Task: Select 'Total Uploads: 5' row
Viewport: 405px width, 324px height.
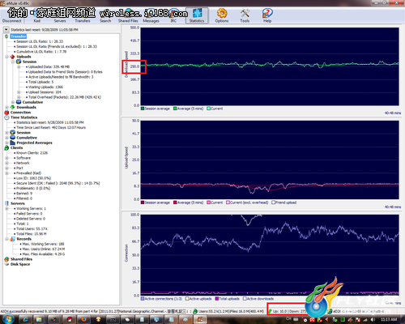Action: tap(41, 82)
